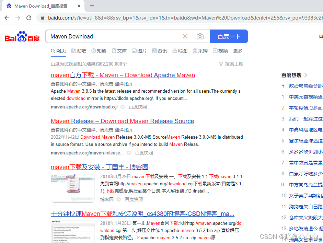This screenshot has height=243, width=323.
Task: Open hot search item 我们一起跨过这
Action: pos(306,119)
